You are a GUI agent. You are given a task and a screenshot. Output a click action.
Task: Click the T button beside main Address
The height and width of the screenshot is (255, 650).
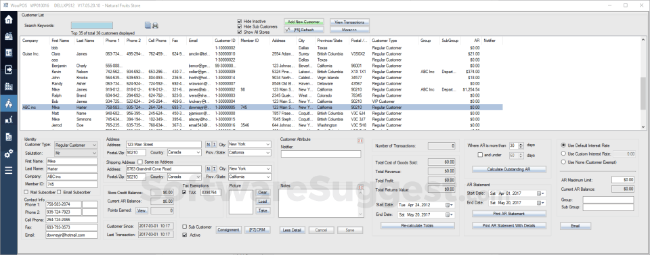pyautogui.click(x=215, y=145)
